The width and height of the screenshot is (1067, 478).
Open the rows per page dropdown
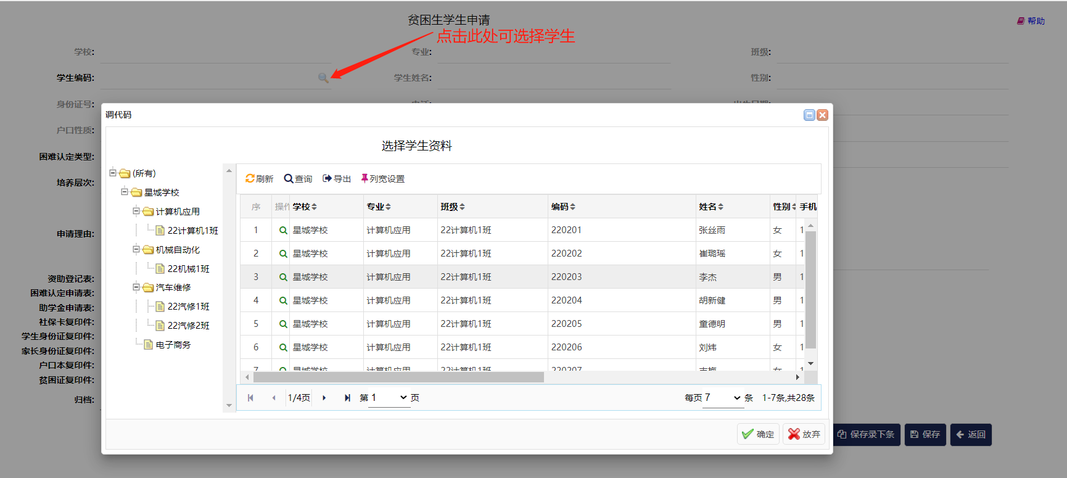(722, 398)
